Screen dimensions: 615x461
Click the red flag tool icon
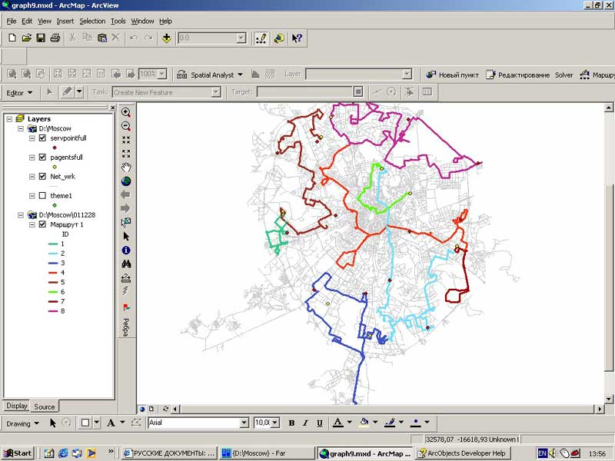click(x=126, y=307)
